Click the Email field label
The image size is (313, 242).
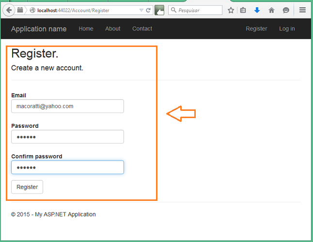18,95
